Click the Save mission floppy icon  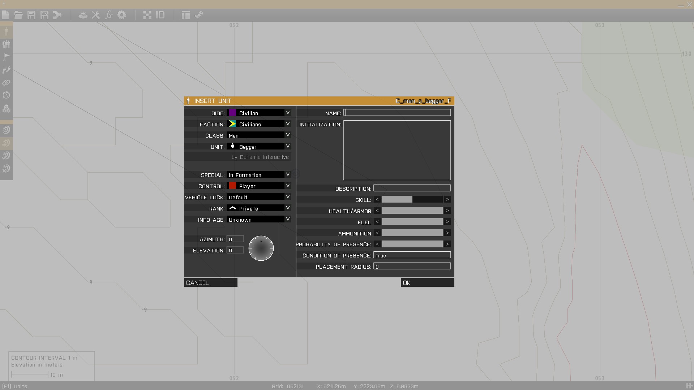tap(31, 15)
